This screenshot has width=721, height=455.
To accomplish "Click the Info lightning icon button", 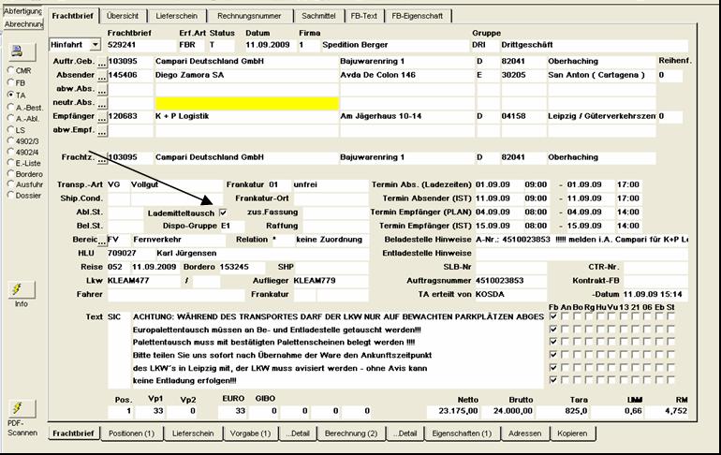I will [x=22, y=289].
